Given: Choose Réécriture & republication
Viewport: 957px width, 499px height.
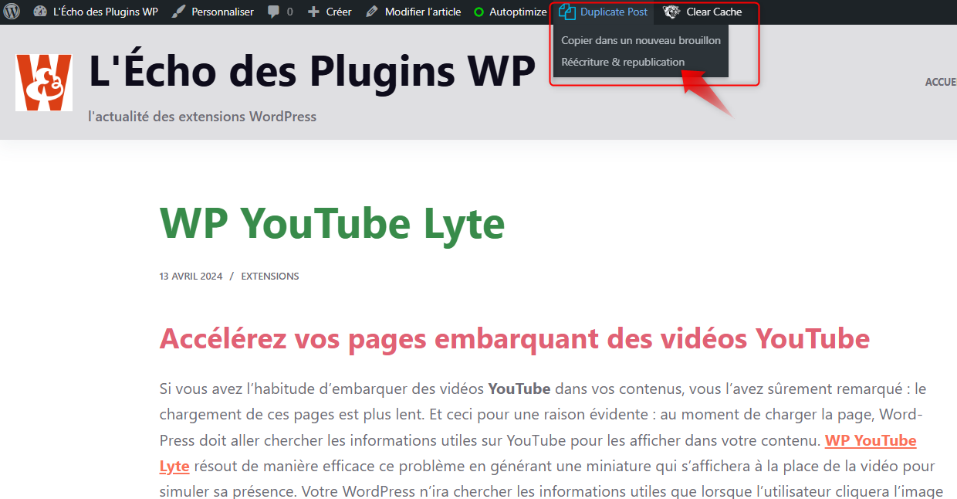Looking at the screenshot, I should (x=623, y=62).
